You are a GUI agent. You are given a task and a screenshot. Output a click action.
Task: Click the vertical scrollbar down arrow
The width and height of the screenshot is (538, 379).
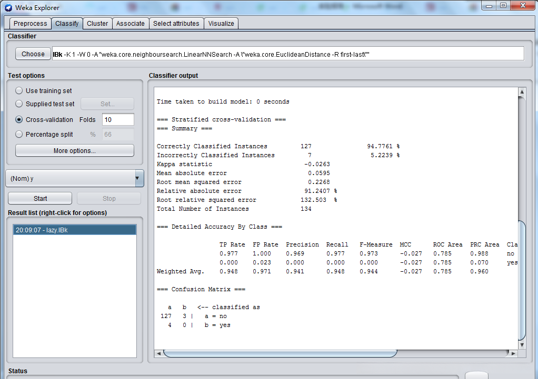pos(522,345)
